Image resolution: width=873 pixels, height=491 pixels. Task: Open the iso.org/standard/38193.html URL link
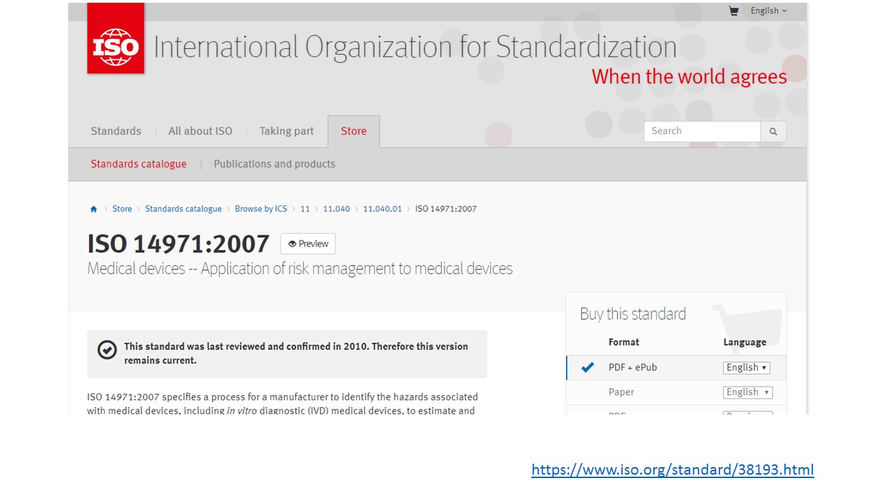[x=672, y=470]
